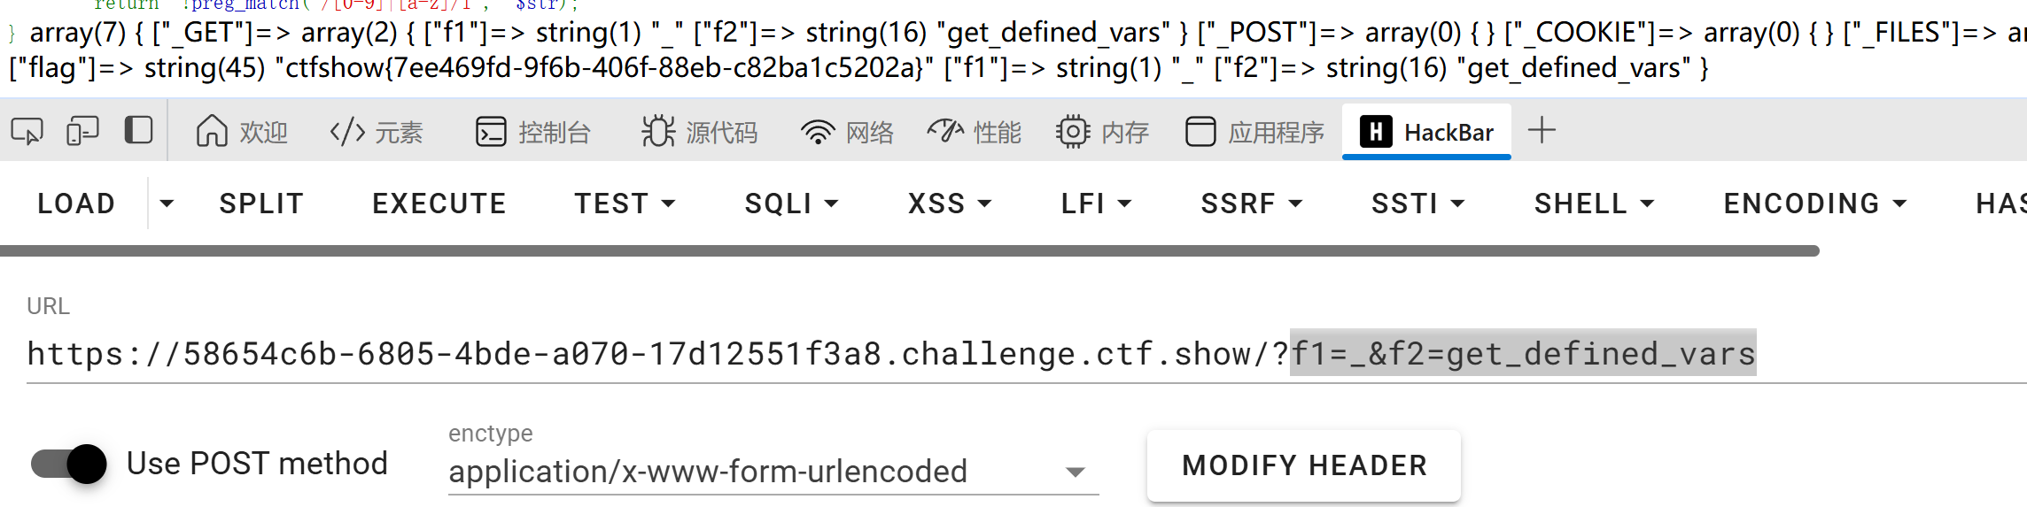Screen dimensions: 2027x507
Task: Open the Performance gauge tab
Action: (974, 132)
